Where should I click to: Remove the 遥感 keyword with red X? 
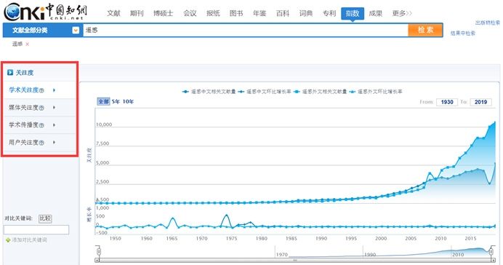click(28, 44)
